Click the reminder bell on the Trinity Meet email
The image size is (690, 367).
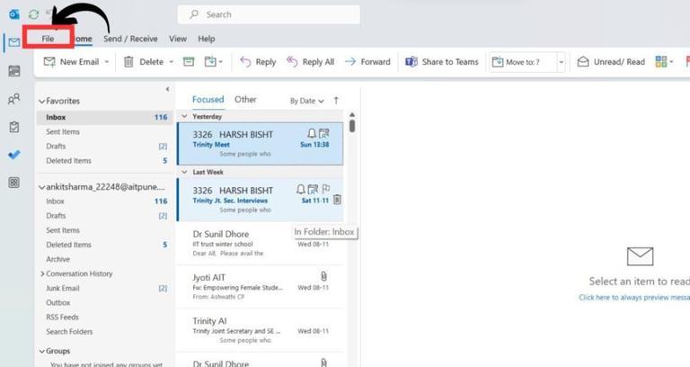tap(312, 133)
